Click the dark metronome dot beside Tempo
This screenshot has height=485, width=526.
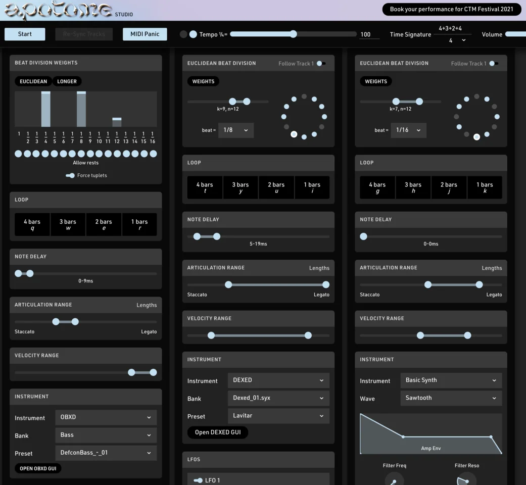point(183,34)
